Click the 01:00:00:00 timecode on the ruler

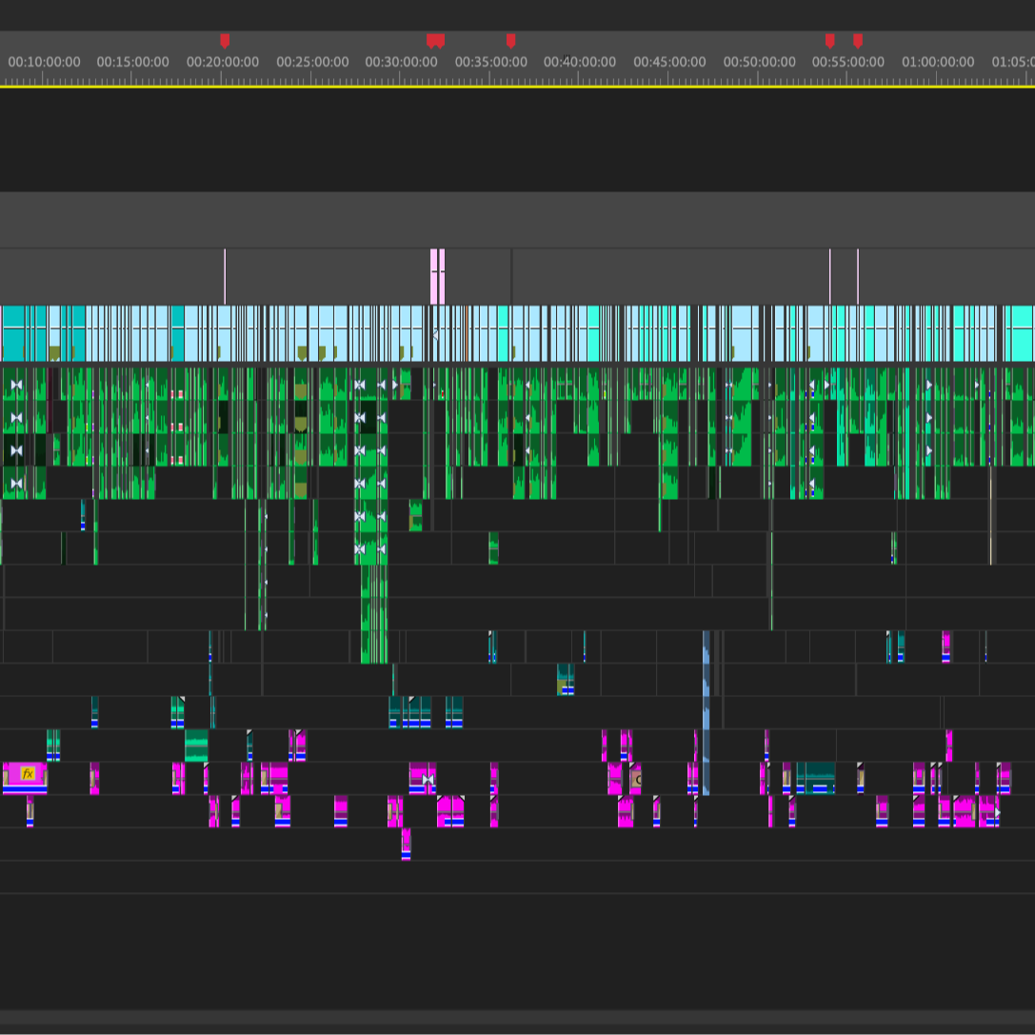coord(938,62)
